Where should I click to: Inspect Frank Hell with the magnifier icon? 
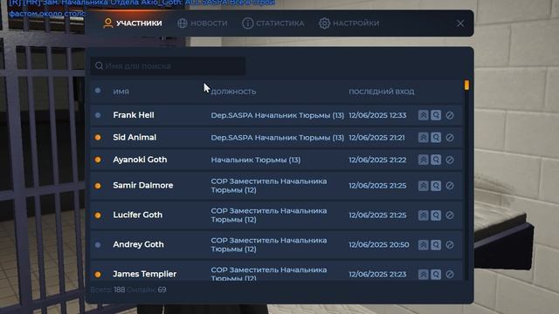pyautogui.click(x=436, y=115)
